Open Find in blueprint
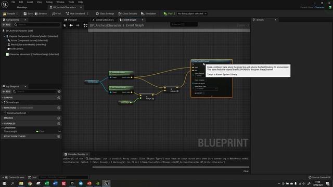Image resolution: width=333 pixels, height=187 pixels. tap(56, 14)
